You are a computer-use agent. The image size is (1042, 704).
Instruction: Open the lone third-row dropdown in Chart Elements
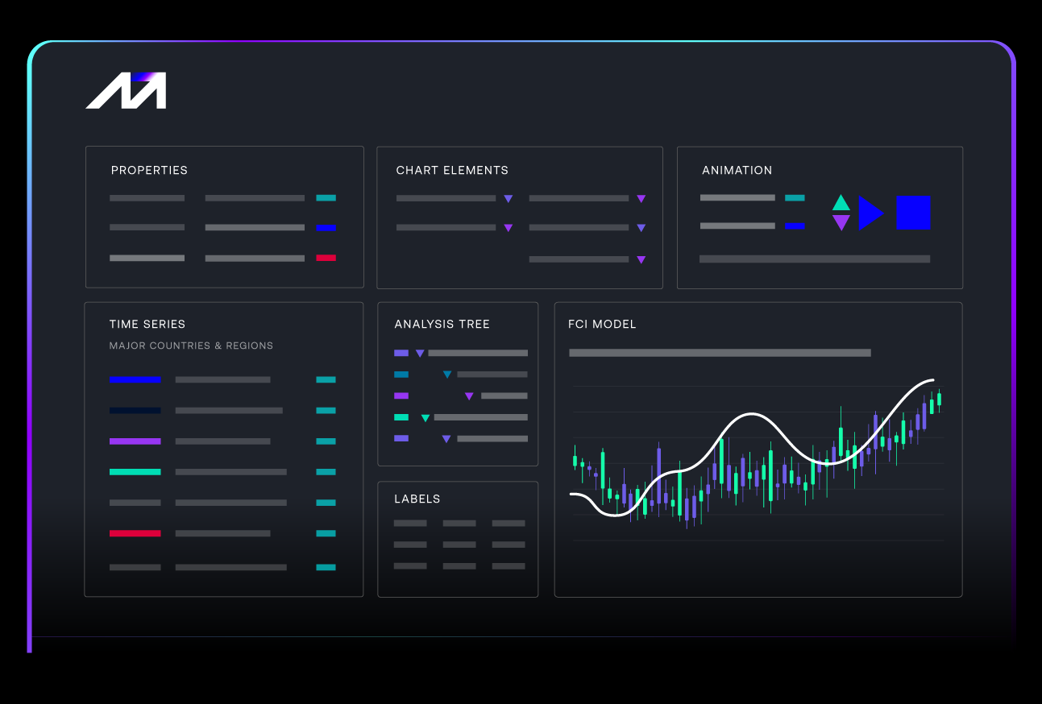641,259
